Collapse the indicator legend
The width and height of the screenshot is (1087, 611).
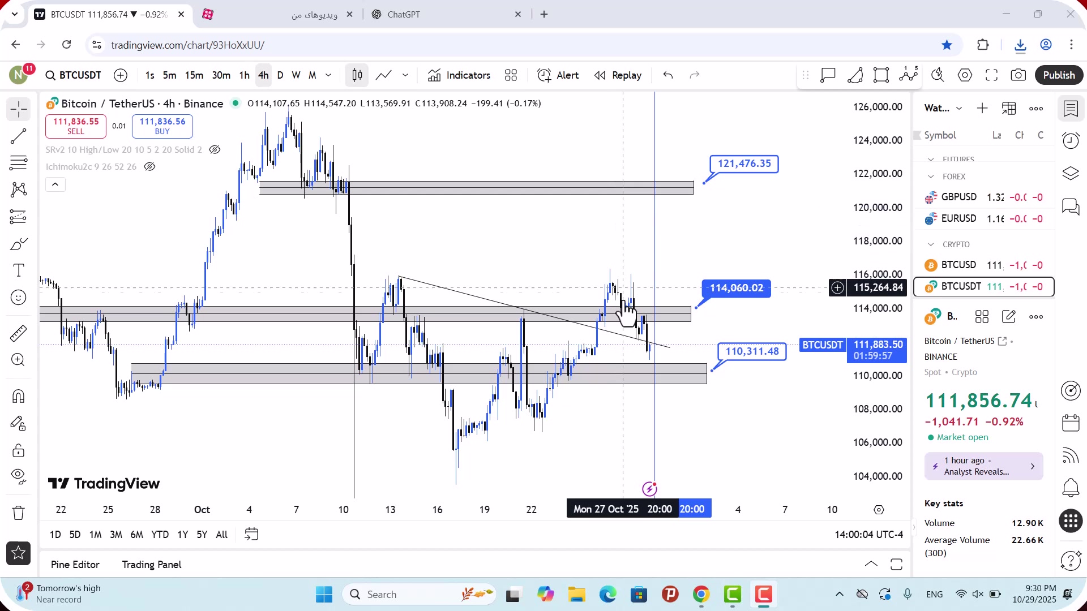click(55, 184)
